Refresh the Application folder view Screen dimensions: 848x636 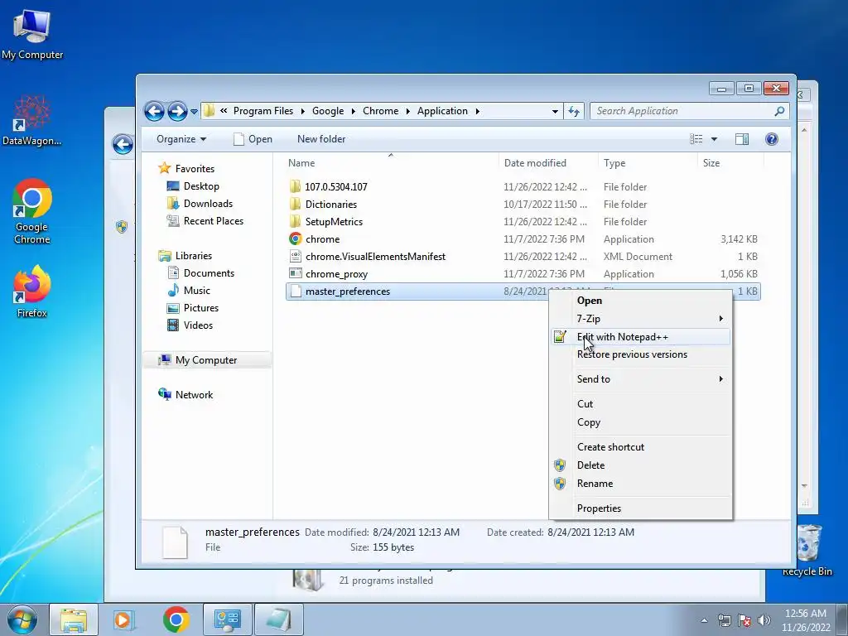tap(574, 111)
